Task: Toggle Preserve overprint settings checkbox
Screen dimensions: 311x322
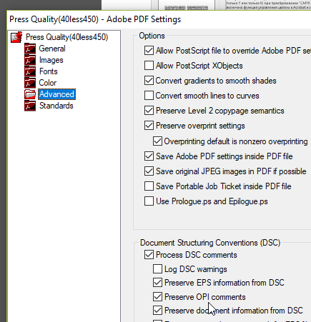Action: 149,126
